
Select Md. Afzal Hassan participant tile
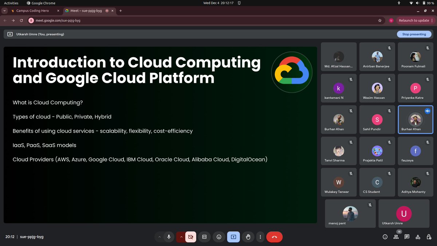pyautogui.click(x=339, y=56)
